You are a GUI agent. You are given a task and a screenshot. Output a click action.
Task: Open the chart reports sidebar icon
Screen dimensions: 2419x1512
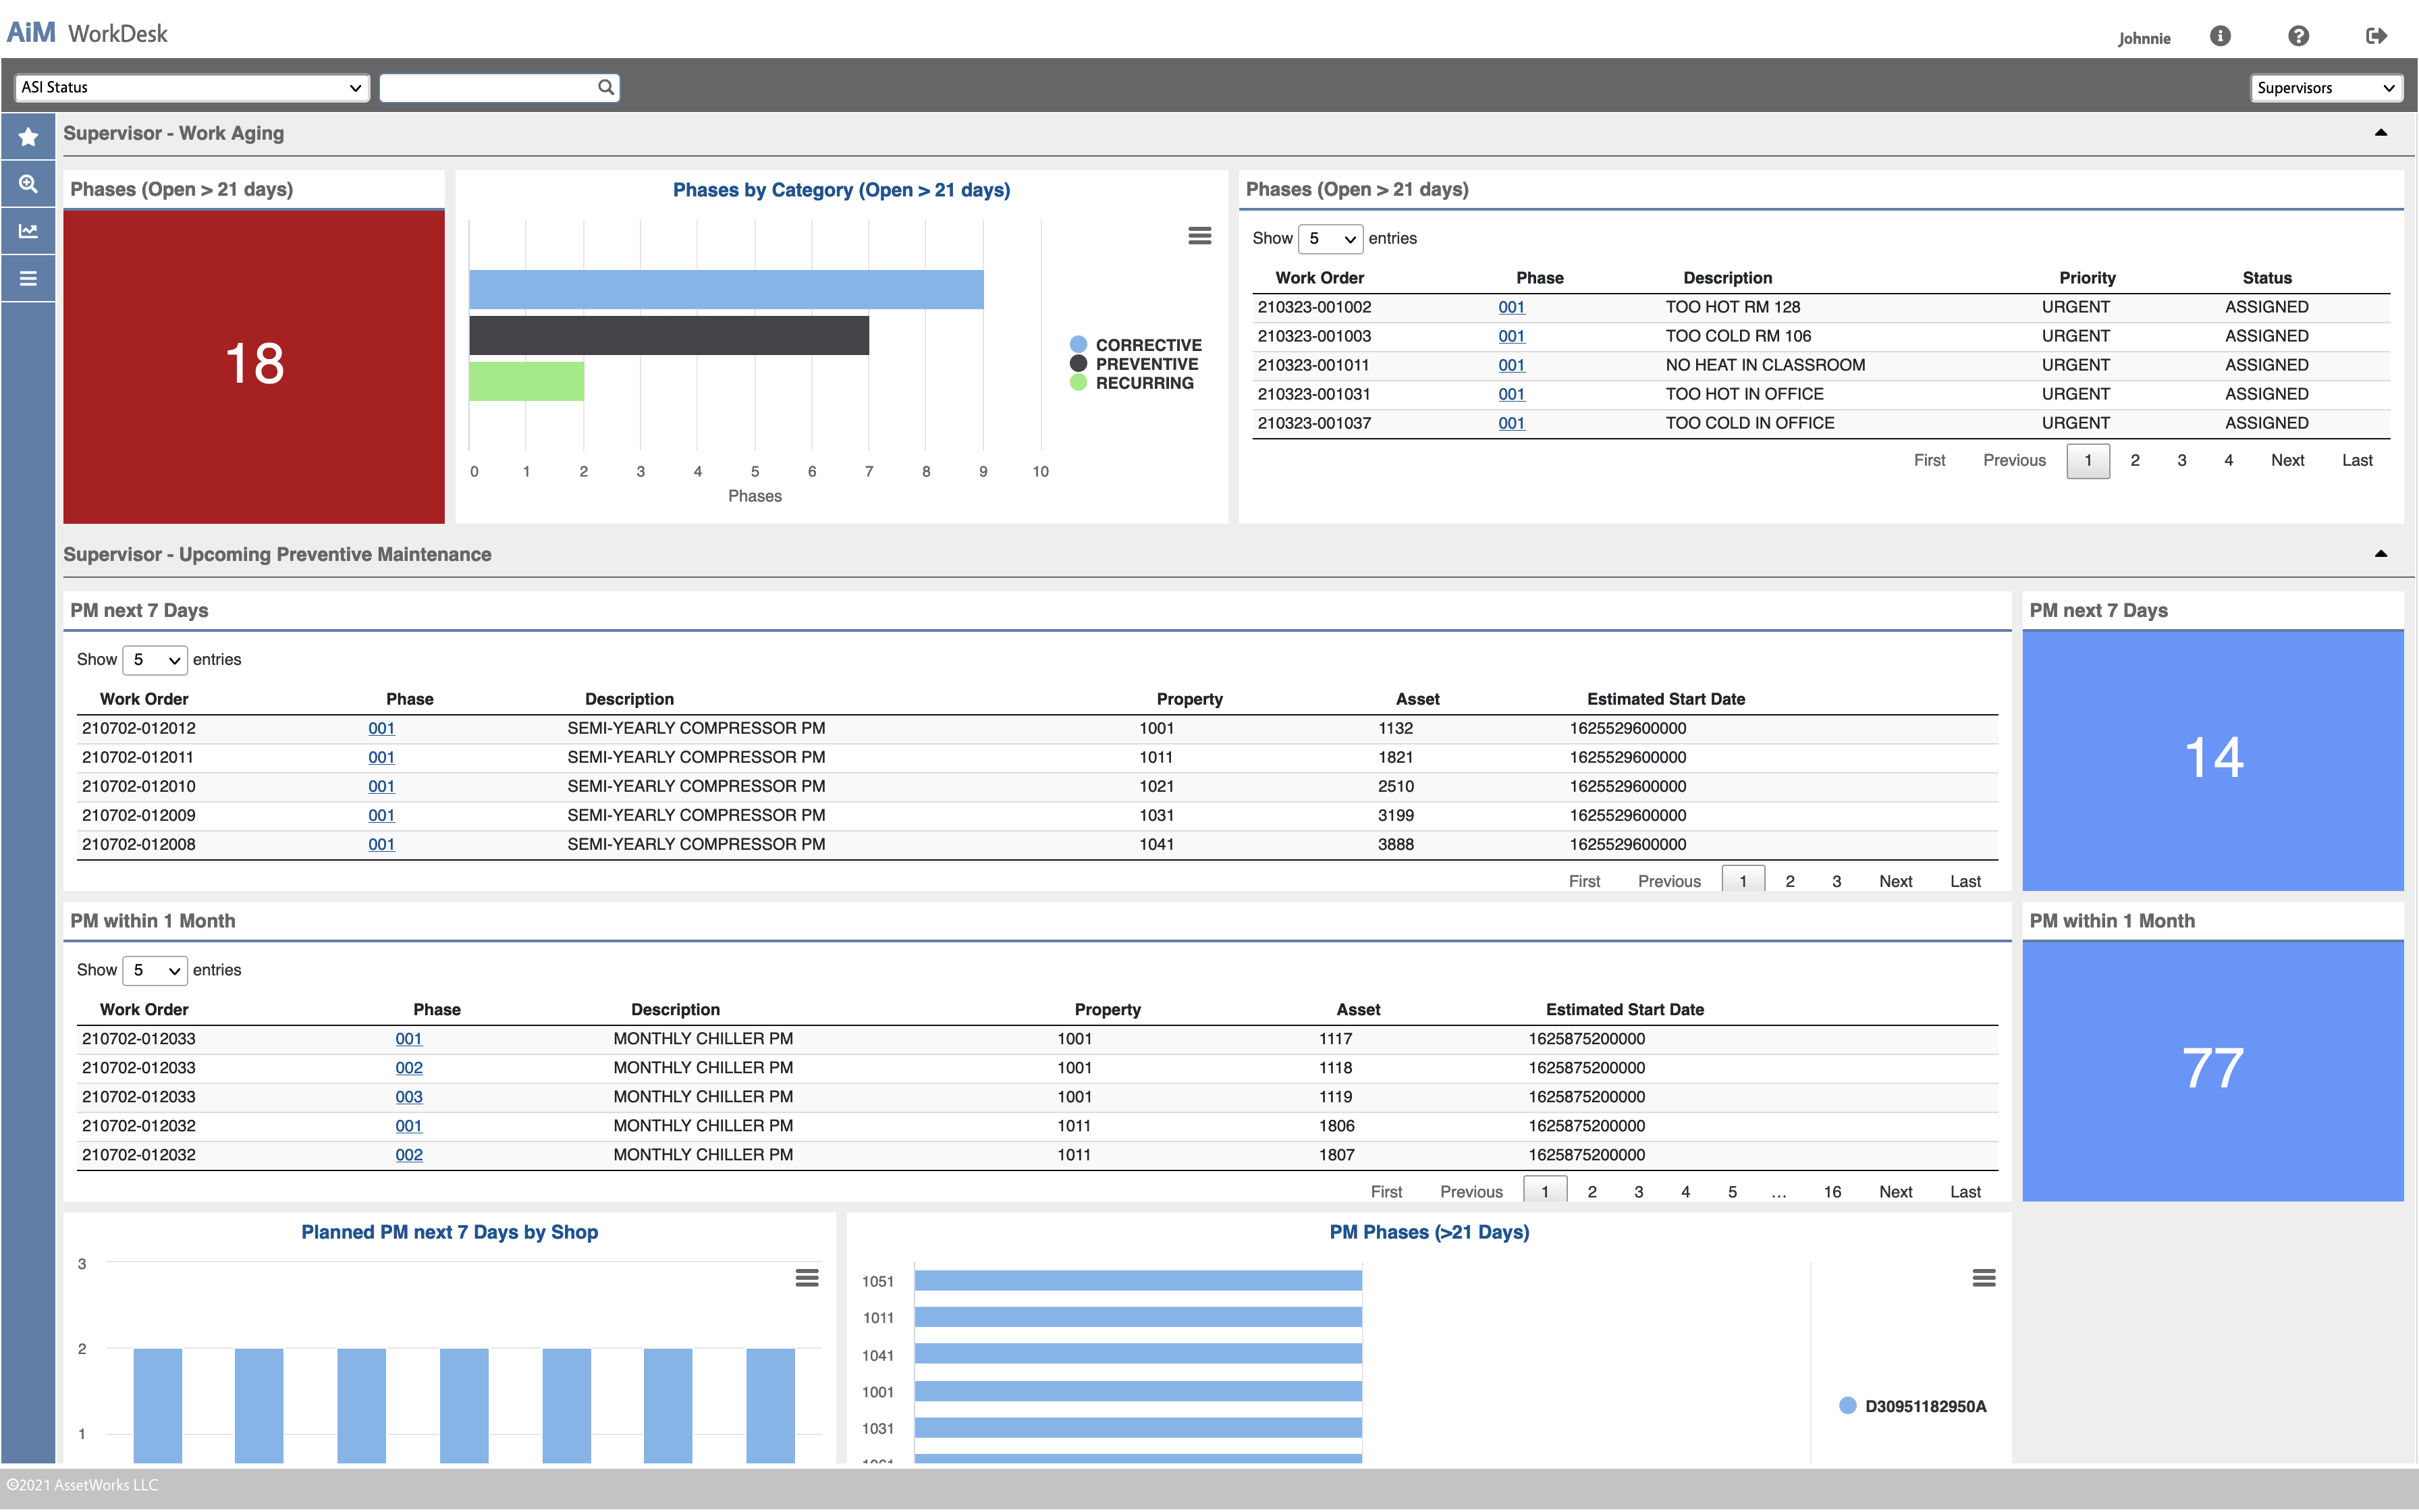pos(28,231)
